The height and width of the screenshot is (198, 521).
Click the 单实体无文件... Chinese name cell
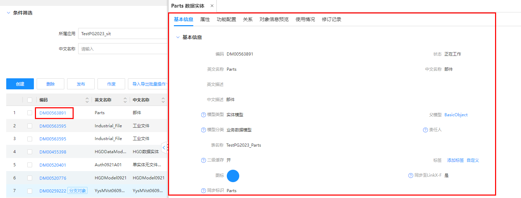(x=147, y=165)
